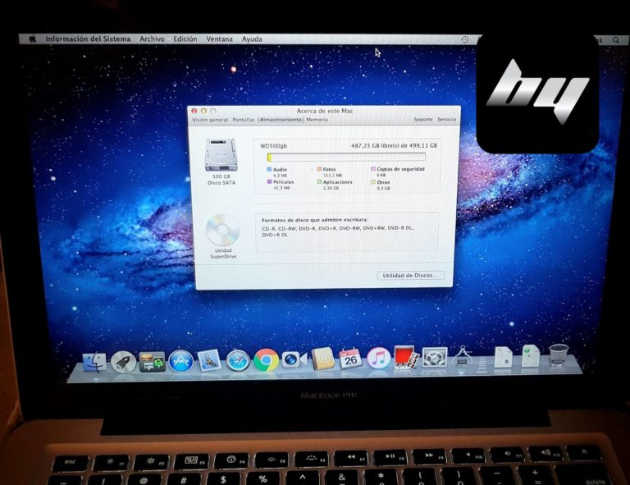This screenshot has height=485, width=630.
Task: Open the App Store dock icon
Action: click(180, 361)
